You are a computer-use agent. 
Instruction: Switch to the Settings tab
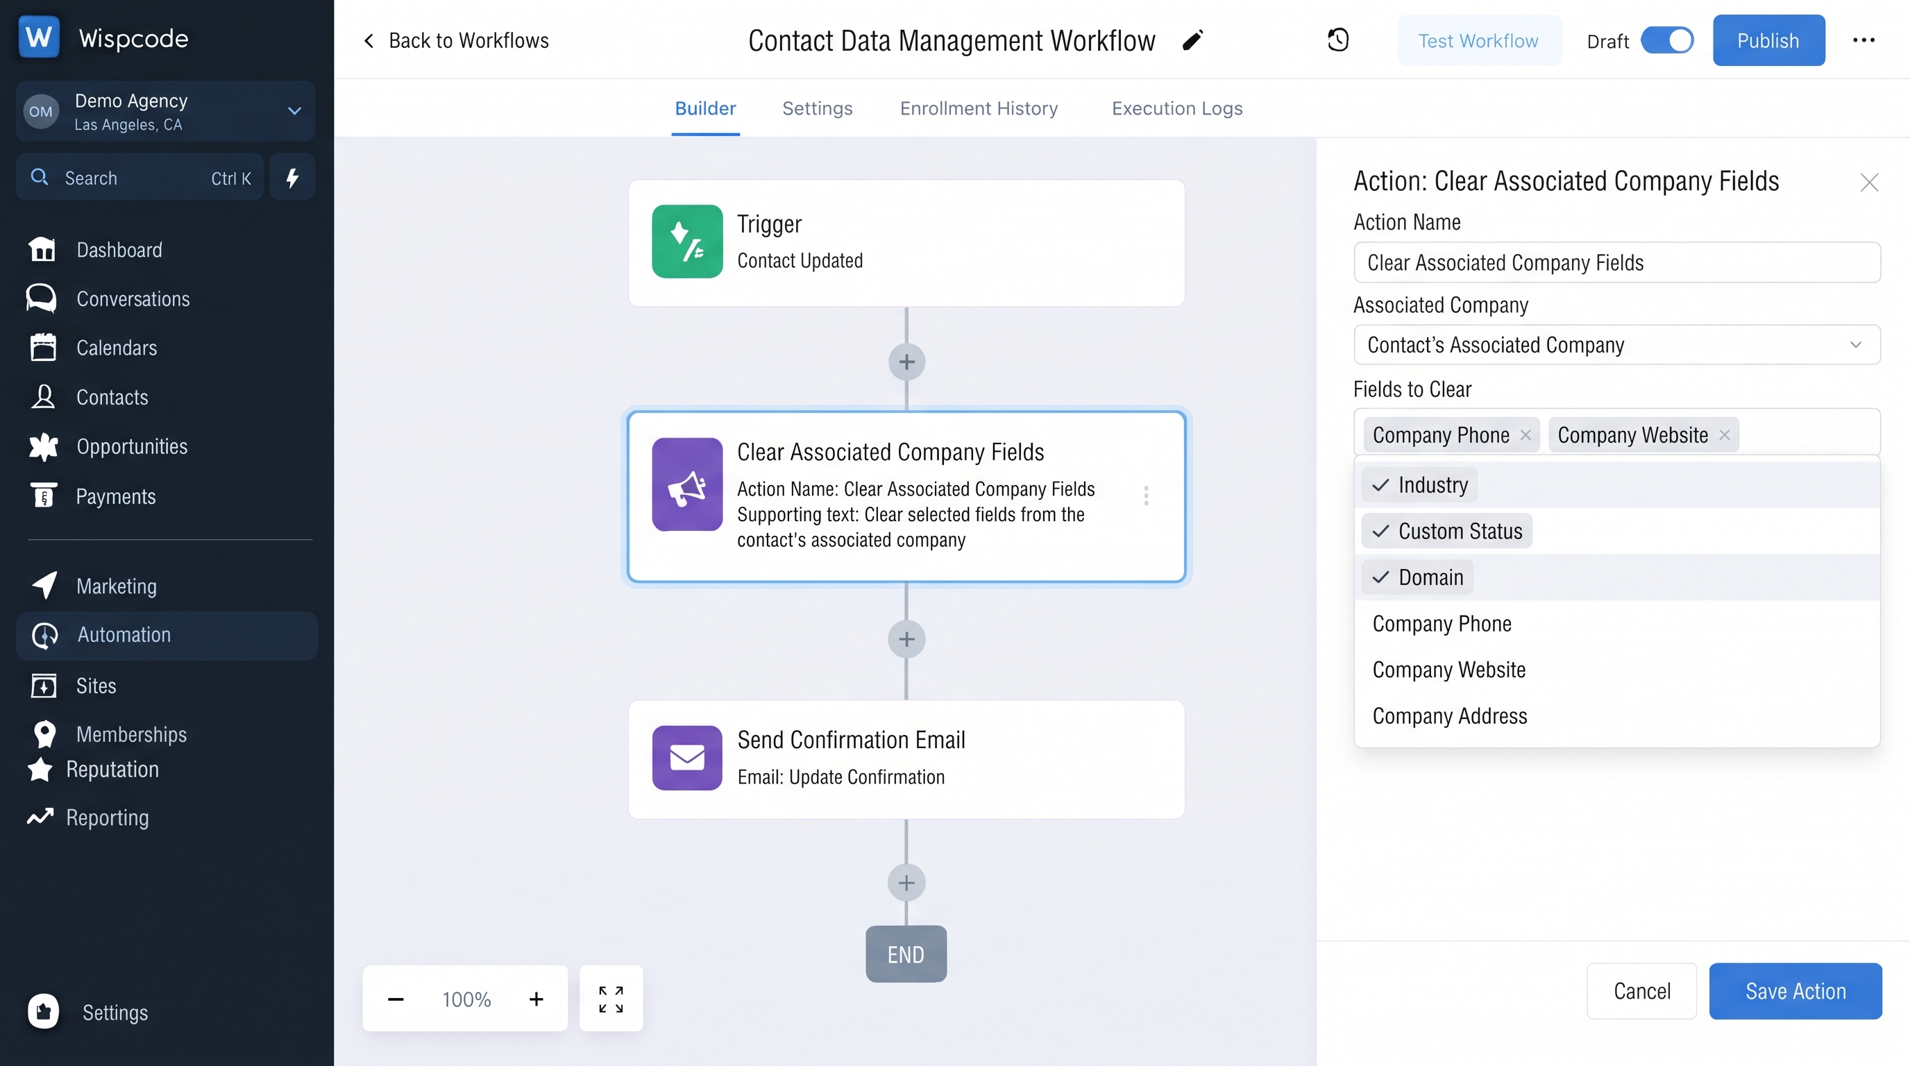(x=817, y=108)
